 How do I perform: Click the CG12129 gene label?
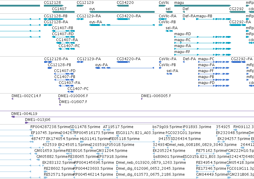point(85,3)
